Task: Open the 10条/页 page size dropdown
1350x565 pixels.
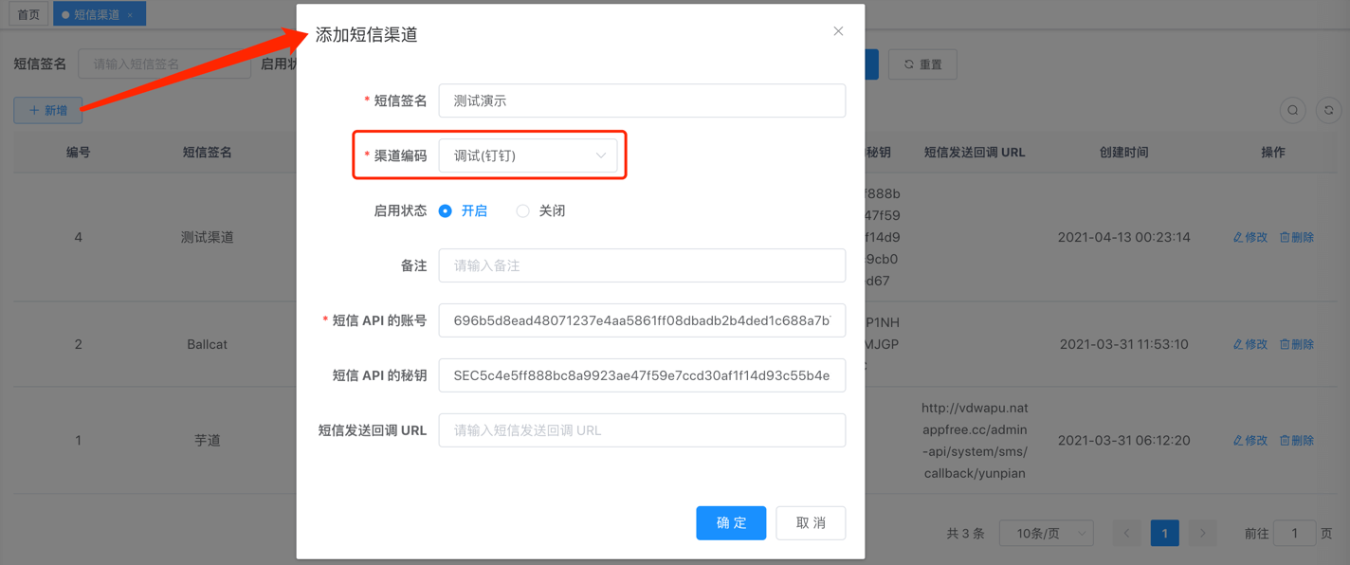Action: (1046, 533)
